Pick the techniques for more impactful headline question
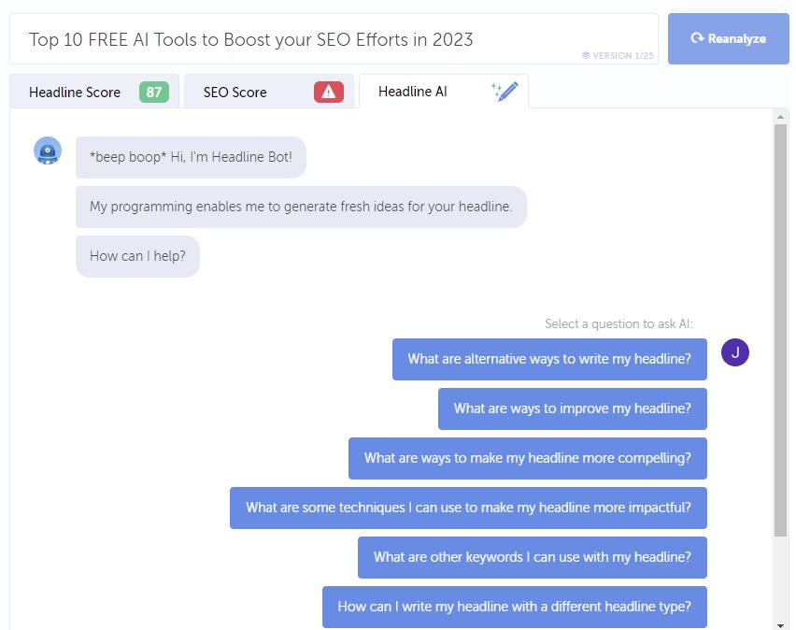 469,508
